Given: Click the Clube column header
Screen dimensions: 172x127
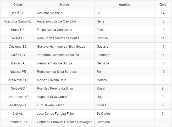Looking at the screenshot, I should [18, 5].
